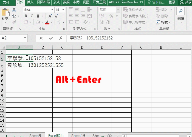Toggle Underline formatting
Viewport: 192px width, 137px height.
coord(38,16)
